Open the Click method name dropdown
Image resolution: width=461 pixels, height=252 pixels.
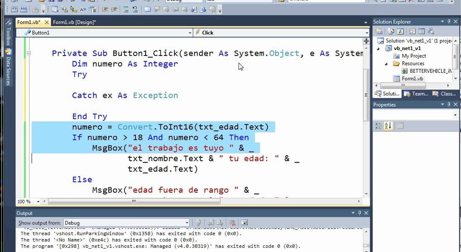(367, 33)
